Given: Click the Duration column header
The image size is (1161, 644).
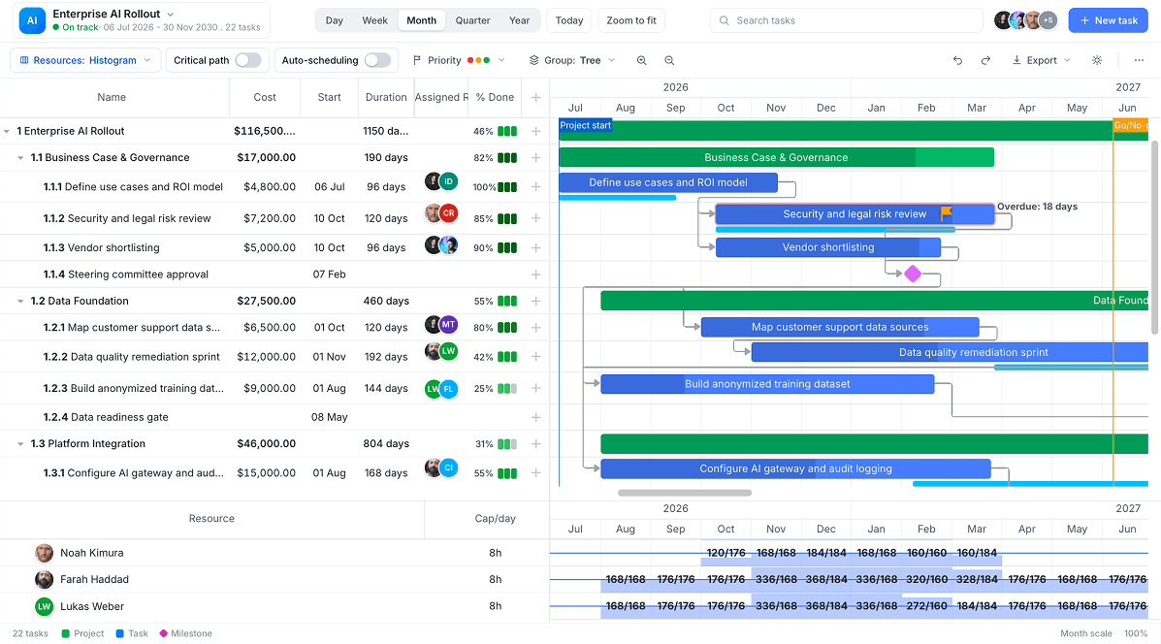Looking at the screenshot, I should coord(386,97).
